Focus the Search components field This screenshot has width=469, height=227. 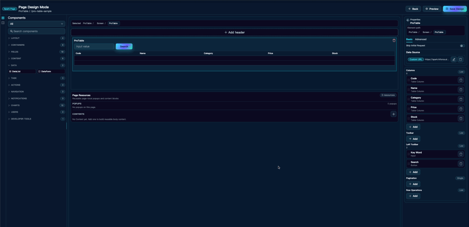coord(37,31)
